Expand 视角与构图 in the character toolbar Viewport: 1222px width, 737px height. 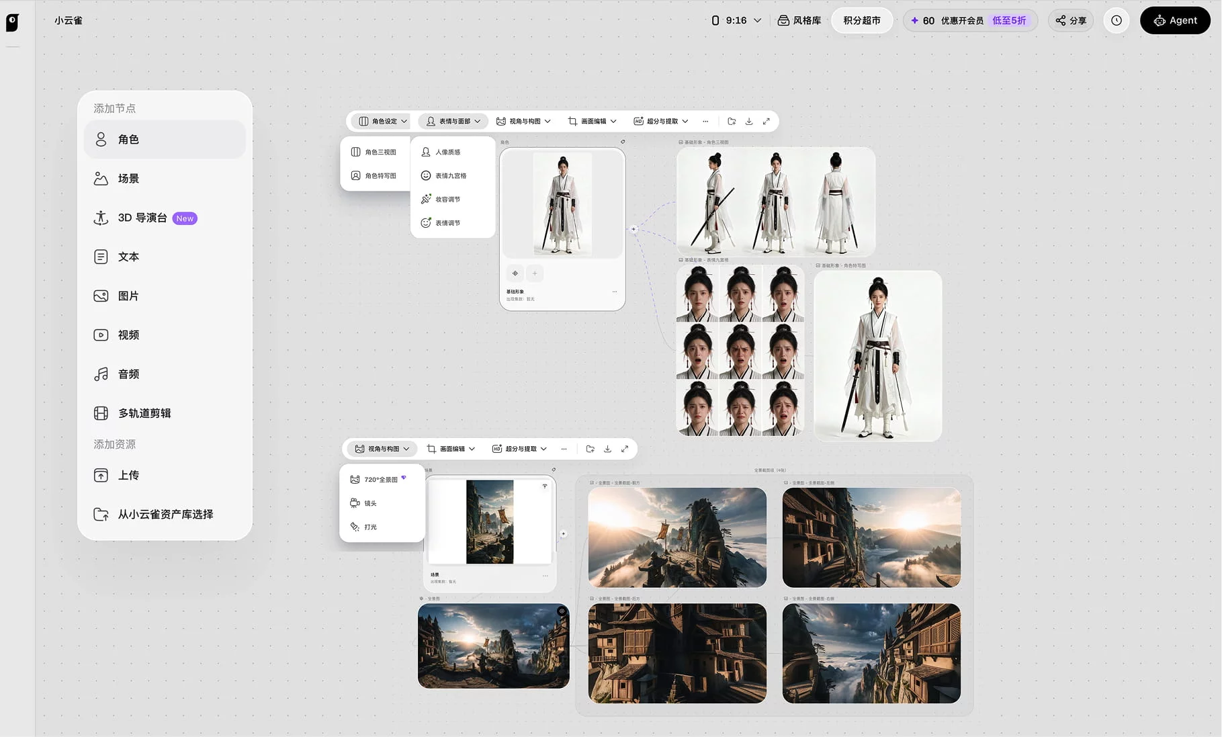tap(523, 121)
